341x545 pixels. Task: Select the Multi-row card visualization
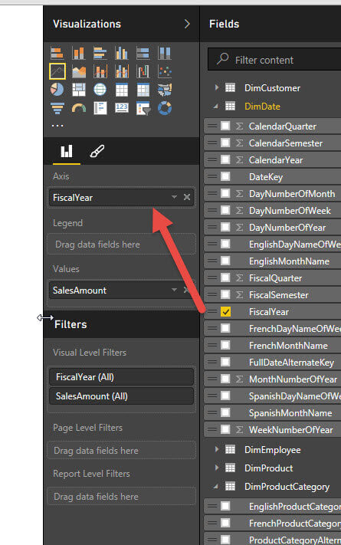100,108
